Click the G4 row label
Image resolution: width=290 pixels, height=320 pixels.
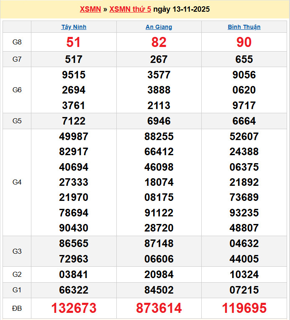[x=17, y=182]
